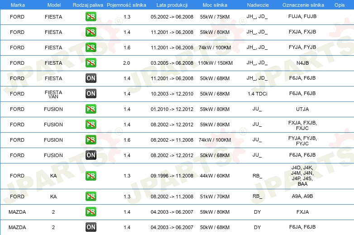Click diesel ON icon in Fiesta JH_, JD_ row
This screenshot has height=235, width=354.
[91, 78]
